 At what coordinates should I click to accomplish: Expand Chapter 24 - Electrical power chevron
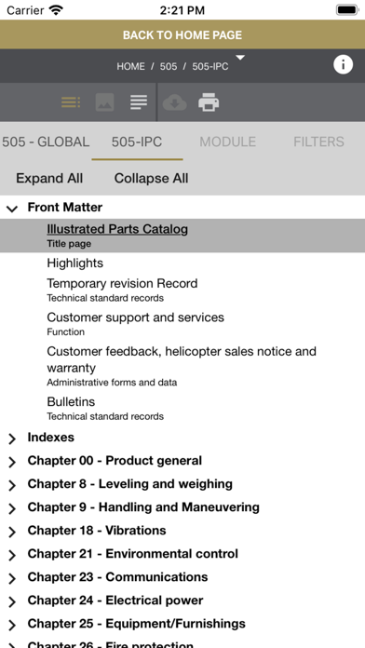coord(12,601)
